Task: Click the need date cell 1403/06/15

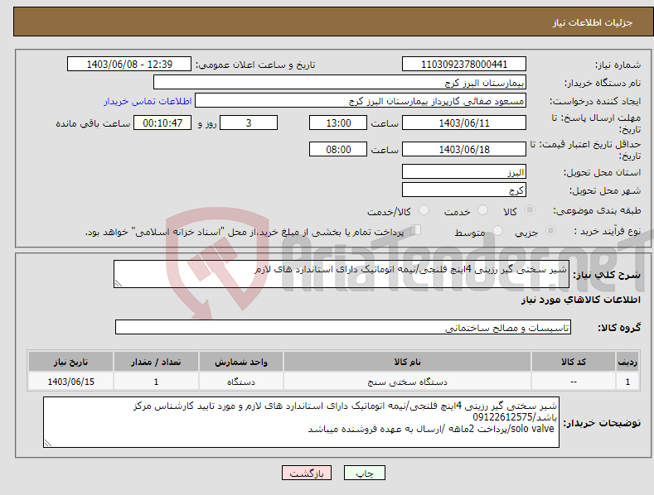Action: tap(70, 382)
